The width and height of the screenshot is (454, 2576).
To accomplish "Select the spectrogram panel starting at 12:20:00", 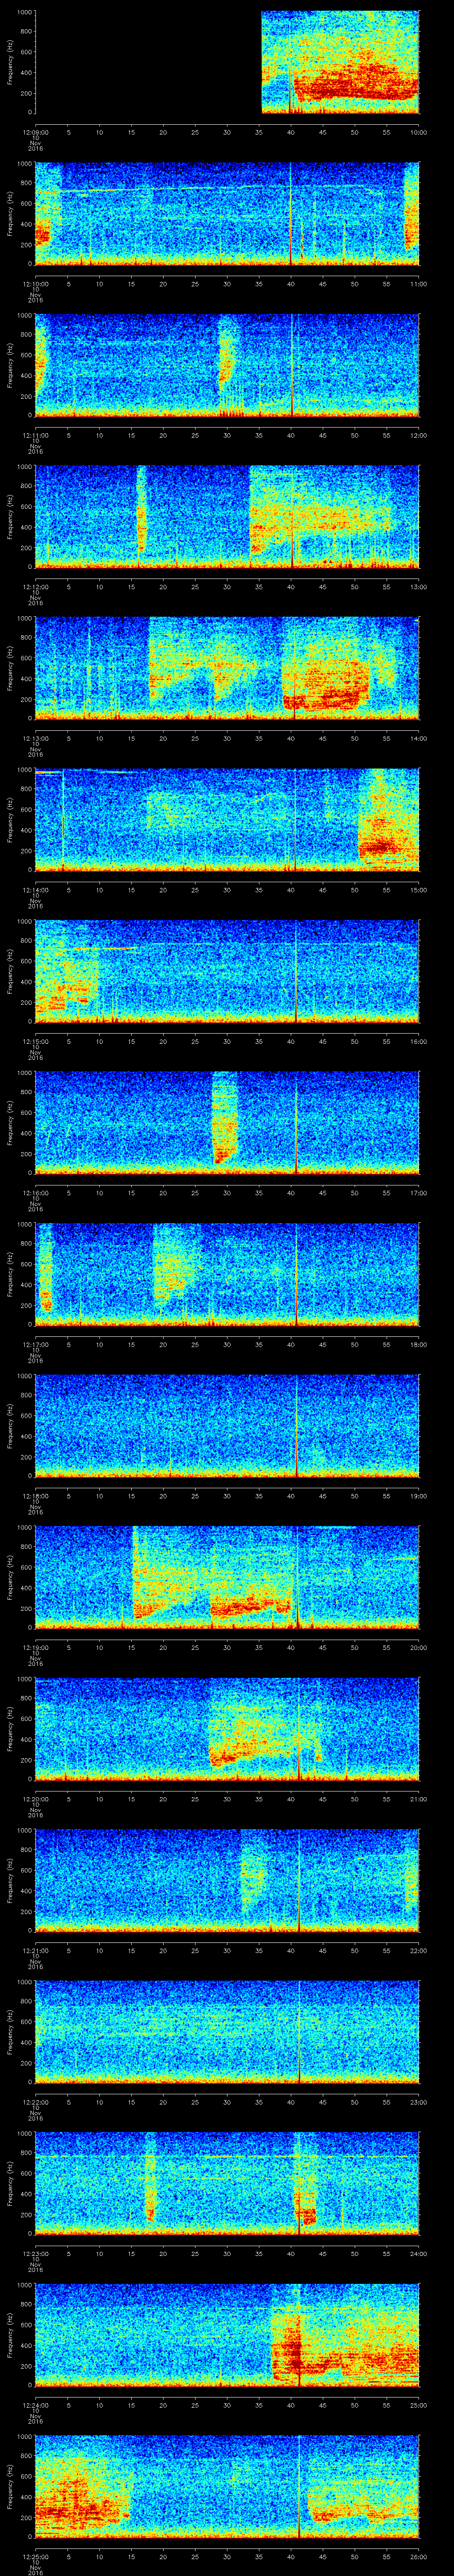I will pos(227,1729).
